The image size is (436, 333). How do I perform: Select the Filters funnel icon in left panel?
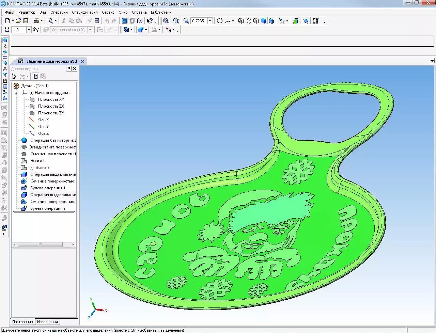[x=5, y=75]
